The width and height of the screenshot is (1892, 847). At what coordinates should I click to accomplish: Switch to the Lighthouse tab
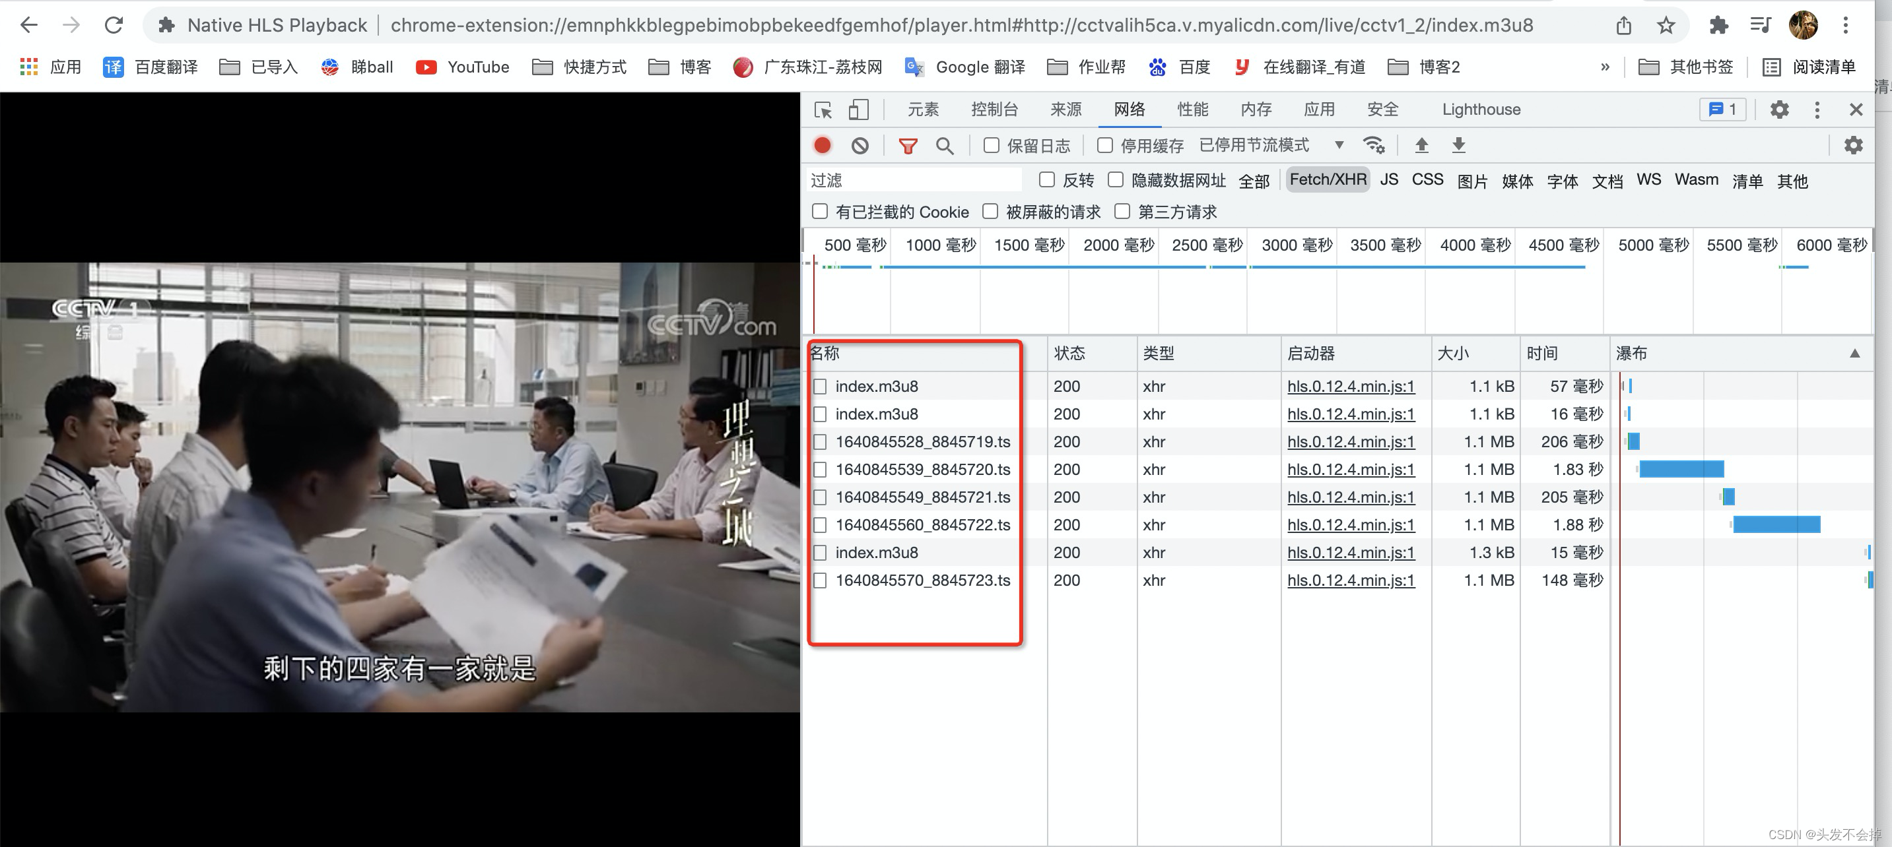point(1481,110)
